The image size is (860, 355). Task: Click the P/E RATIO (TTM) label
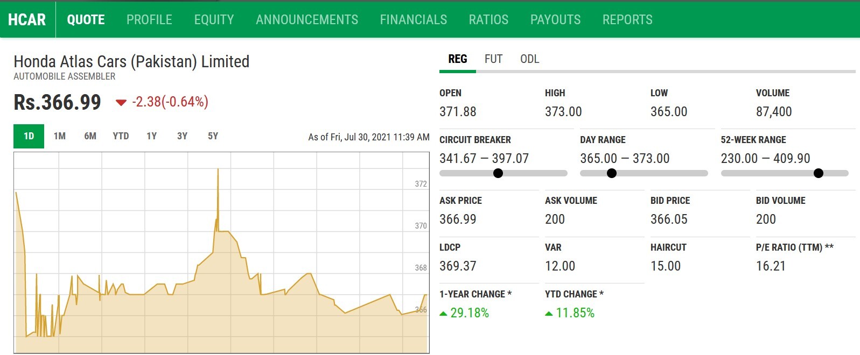pos(795,247)
